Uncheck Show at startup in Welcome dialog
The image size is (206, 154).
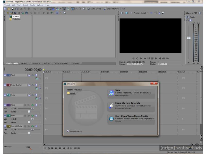tap(67, 131)
